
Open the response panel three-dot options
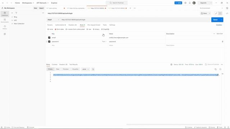tap(222, 64)
